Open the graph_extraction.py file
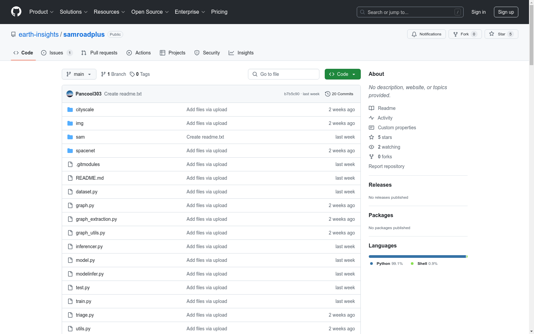The image size is (534, 334). click(x=96, y=219)
